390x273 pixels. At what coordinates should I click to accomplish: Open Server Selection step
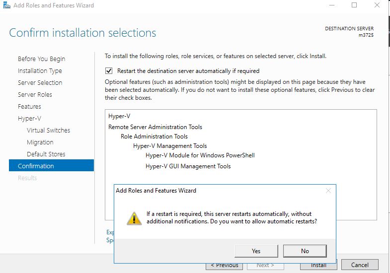click(x=40, y=83)
